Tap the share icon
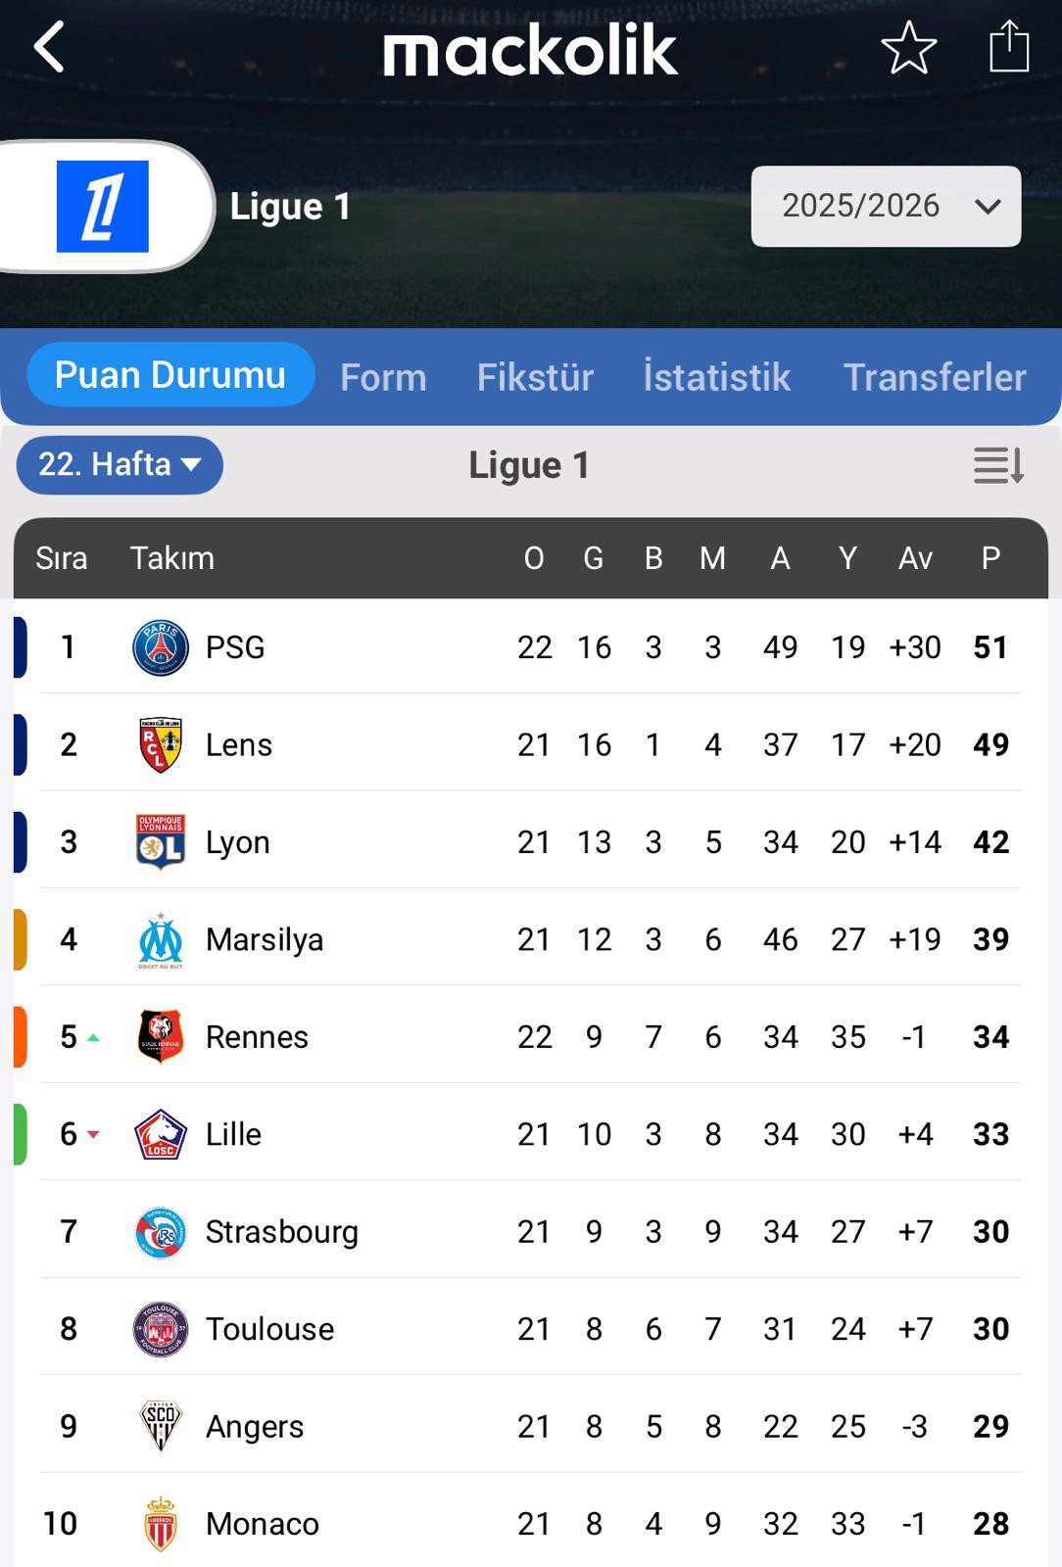This screenshot has width=1062, height=1567. 1008,47
